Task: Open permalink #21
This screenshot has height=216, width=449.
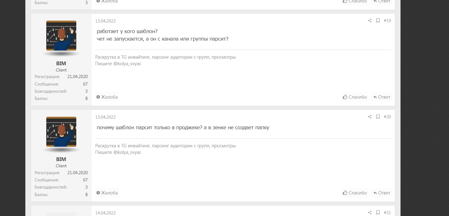Action: coord(387,213)
